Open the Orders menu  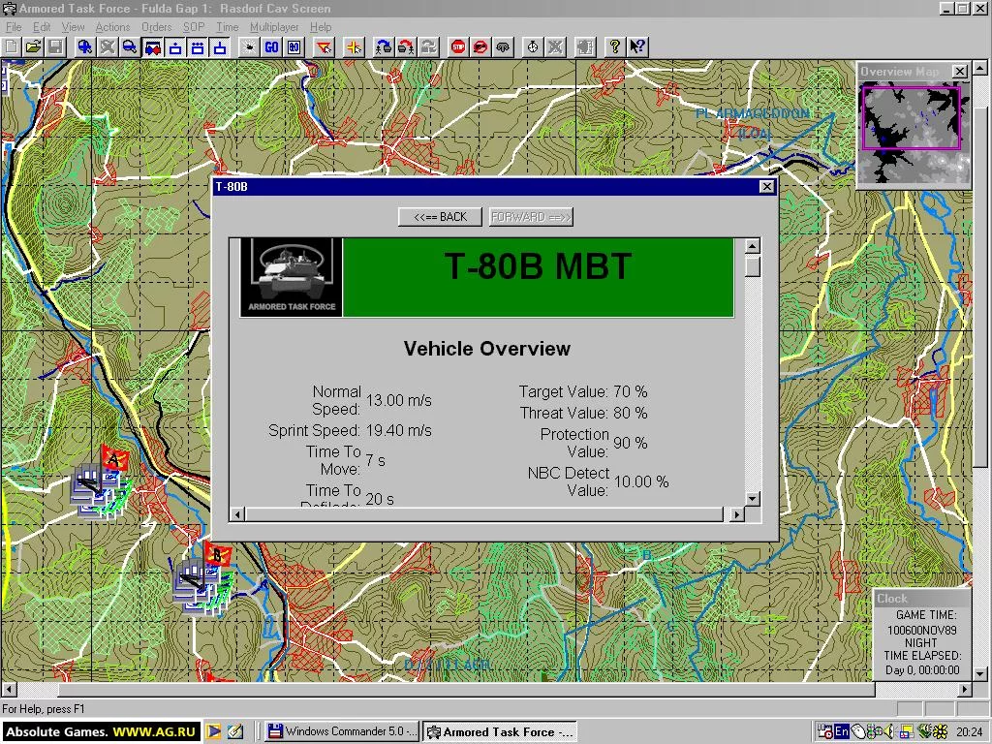156,27
